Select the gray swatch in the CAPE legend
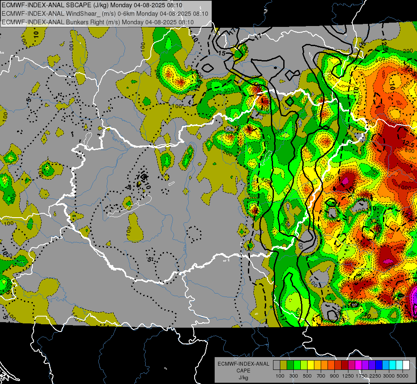Screen dimensions: 417x384 point(276,365)
